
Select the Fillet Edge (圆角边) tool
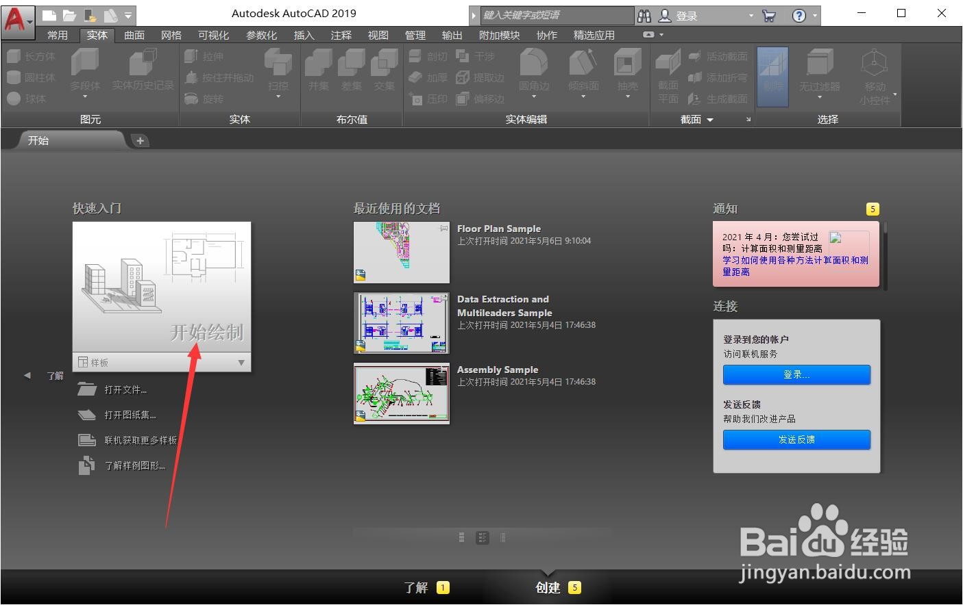point(534,70)
